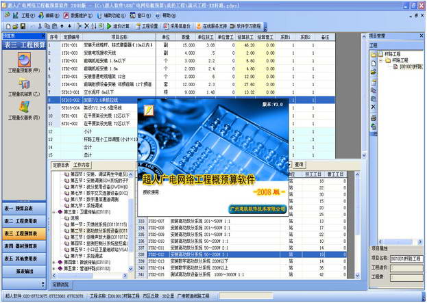Screen dimensions: 427x303
Task: Select row 安装天线桅杆 in budget table
Action: (x=191, y=45)
